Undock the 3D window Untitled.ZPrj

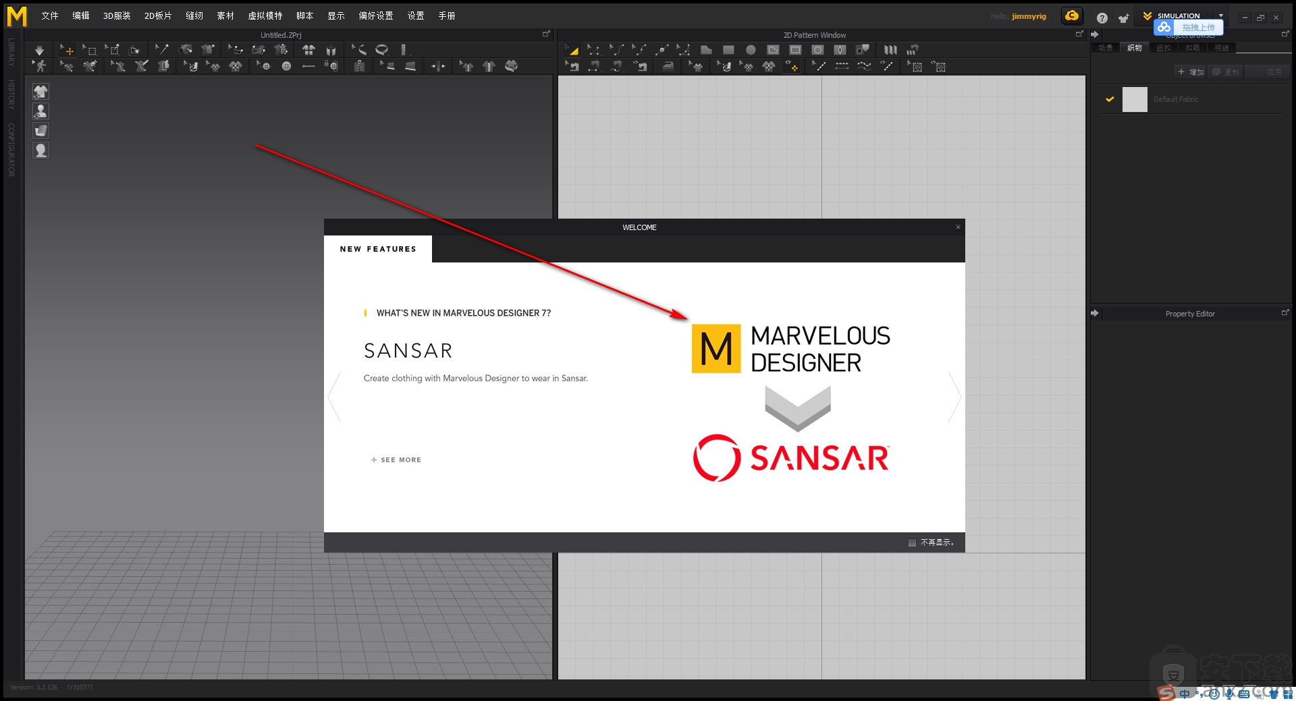546,34
